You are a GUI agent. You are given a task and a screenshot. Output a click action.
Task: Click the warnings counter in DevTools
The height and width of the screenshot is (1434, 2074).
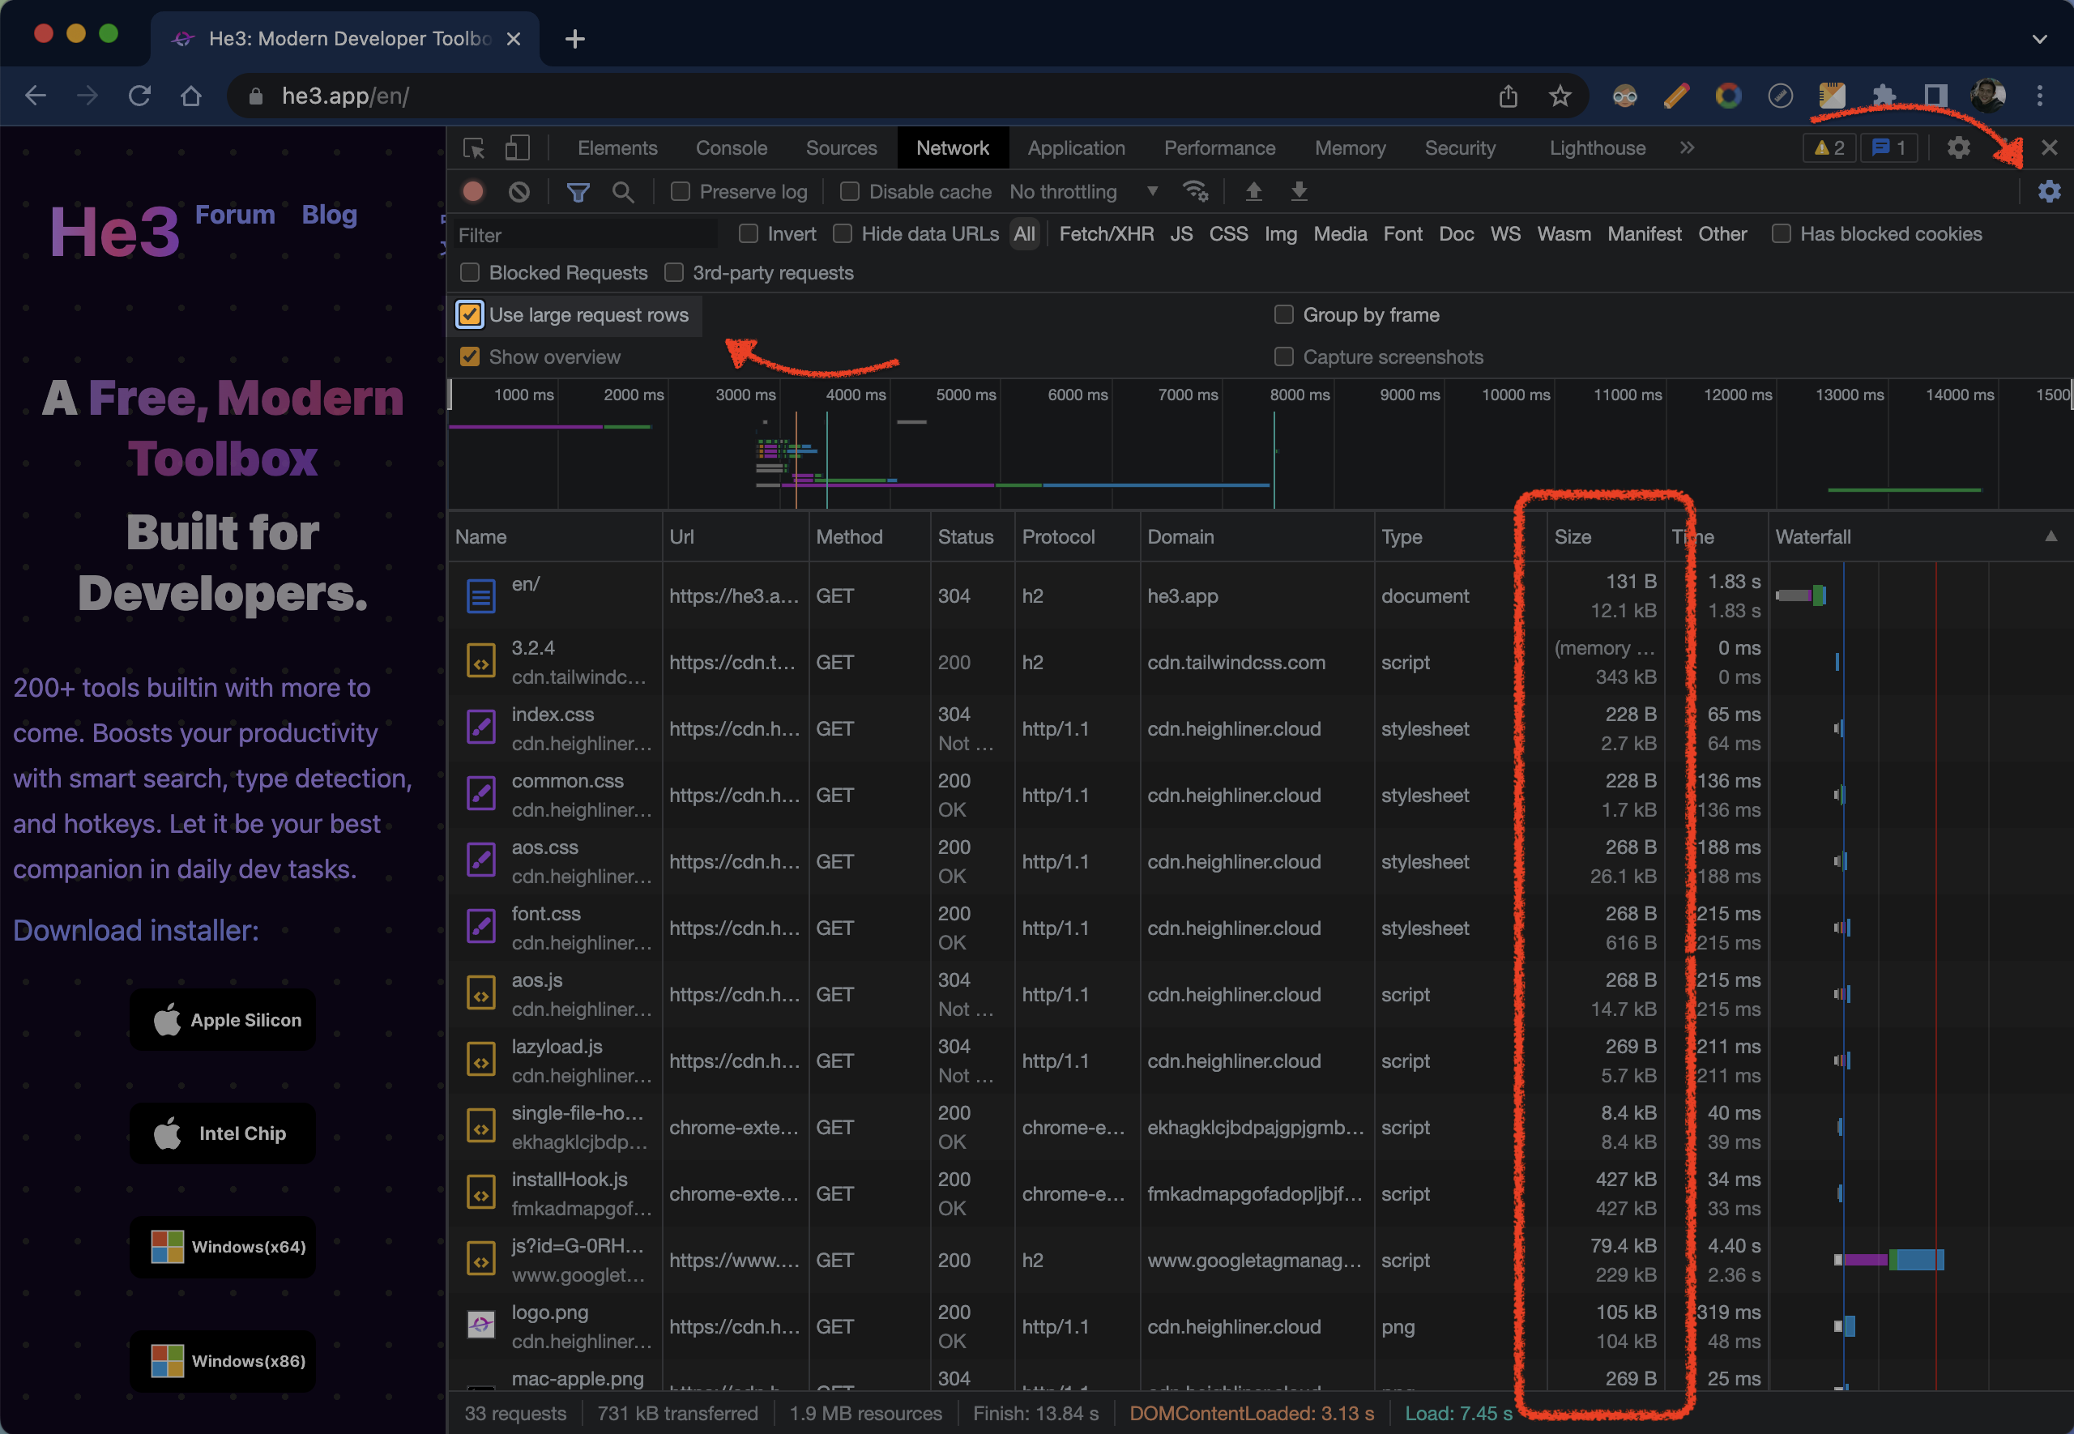tap(1828, 147)
